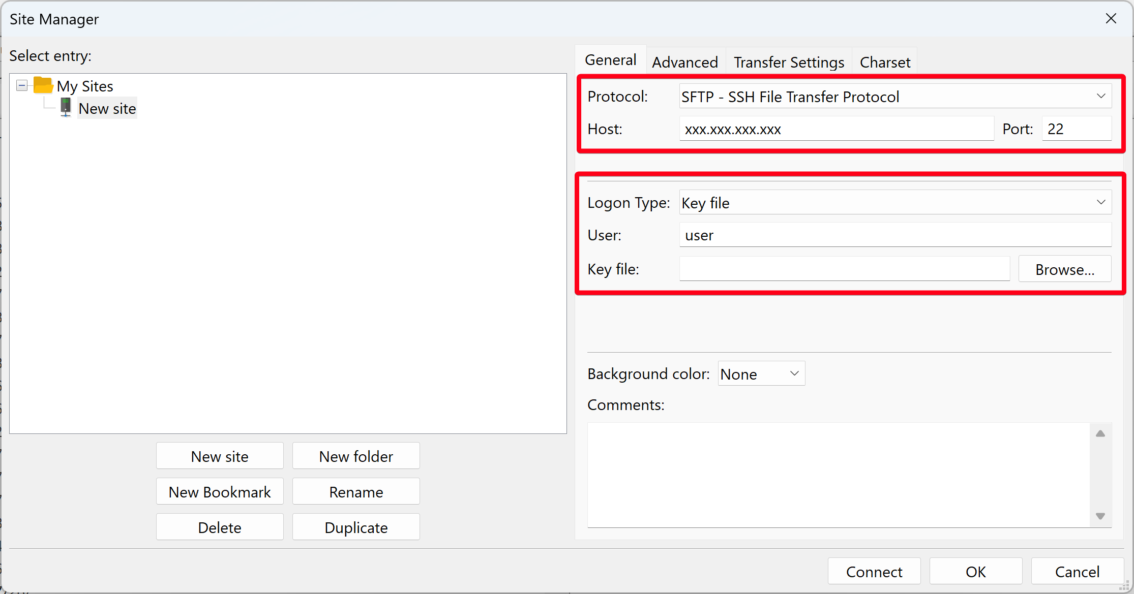Close the Site Manager dialog

1111,19
